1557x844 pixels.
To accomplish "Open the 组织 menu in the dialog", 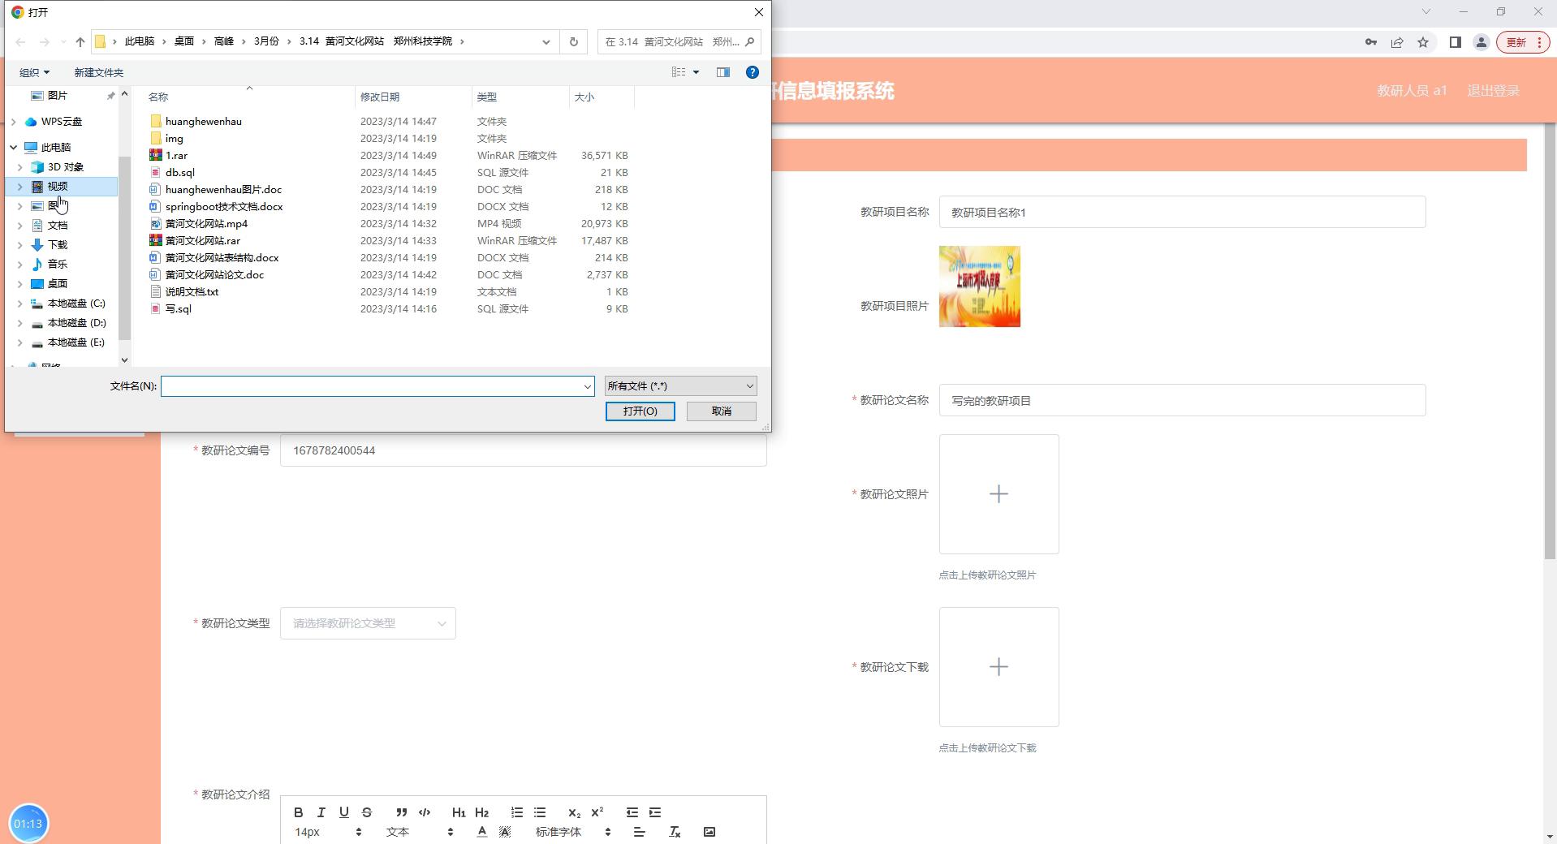I will pos(34,72).
